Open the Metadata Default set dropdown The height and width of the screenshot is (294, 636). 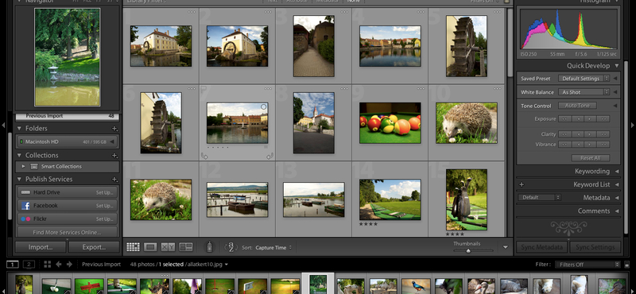pyautogui.click(x=539, y=198)
